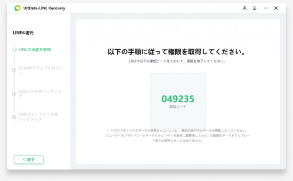This screenshot has height=181, width=293.
Task: Click the verification code 049235
Action: tap(178, 99)
